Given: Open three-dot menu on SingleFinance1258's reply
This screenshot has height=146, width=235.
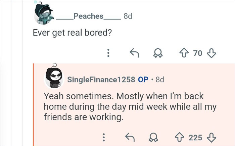Looking at the screenshot, I should (104, 137).
